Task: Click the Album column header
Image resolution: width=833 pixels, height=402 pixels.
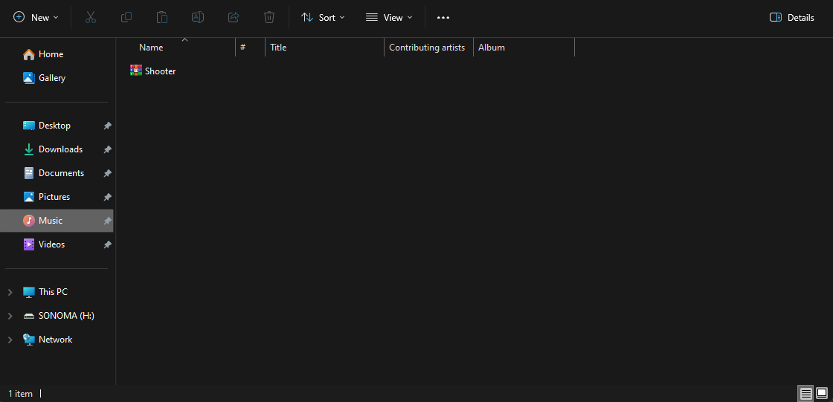Action: 492,48
